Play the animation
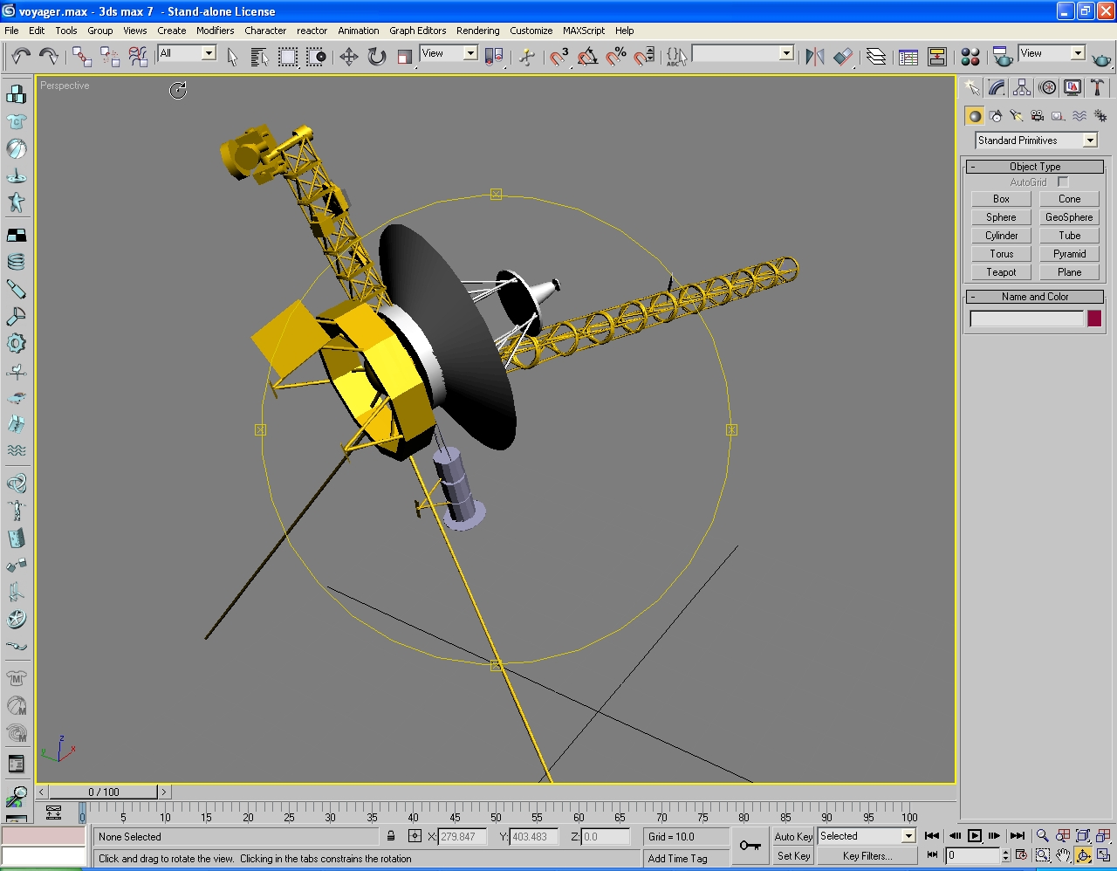Viewport: 1117px width, 871px height. pos(975,836)
